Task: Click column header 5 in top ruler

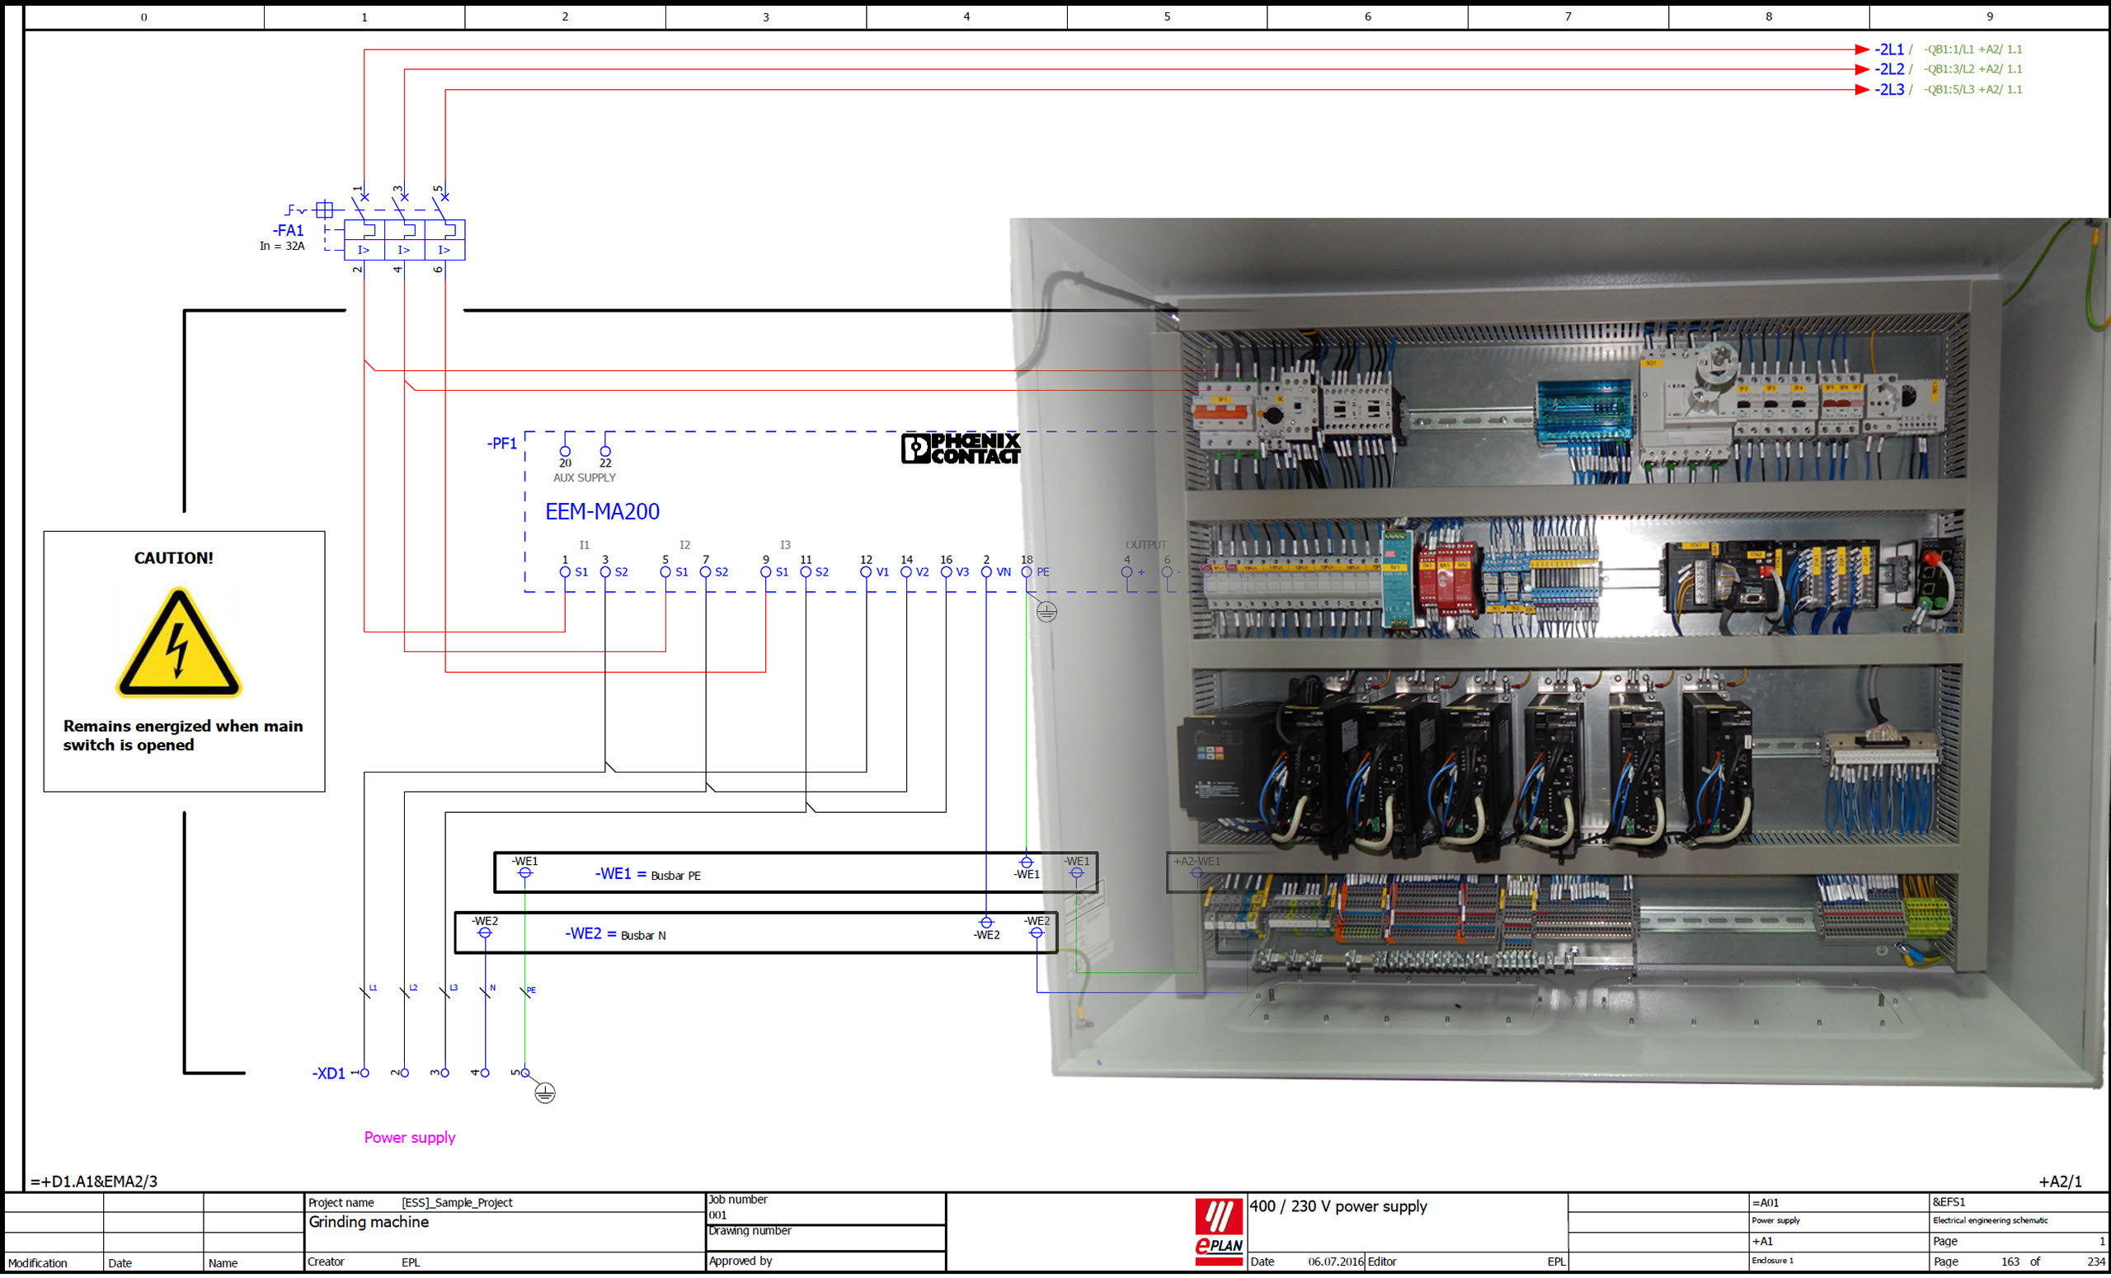Action: 1166,16
